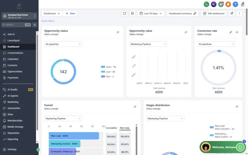
Task: Click the New dashboard button
Action: pyautogui.click(x=70, y=13)
